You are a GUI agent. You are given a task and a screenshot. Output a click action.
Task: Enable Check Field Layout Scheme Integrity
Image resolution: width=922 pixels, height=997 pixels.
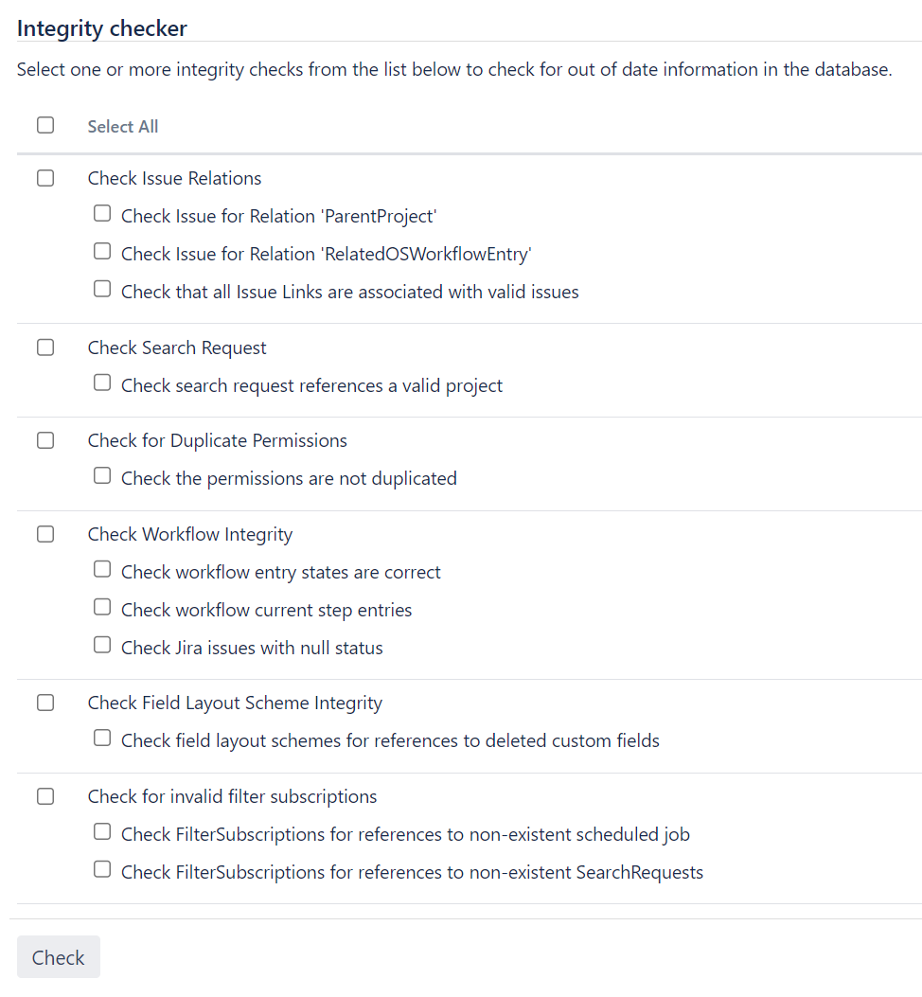[45, 703]
